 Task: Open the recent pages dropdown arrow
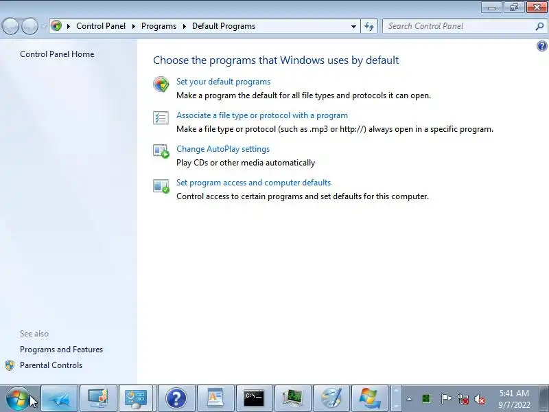click(43, 26)
